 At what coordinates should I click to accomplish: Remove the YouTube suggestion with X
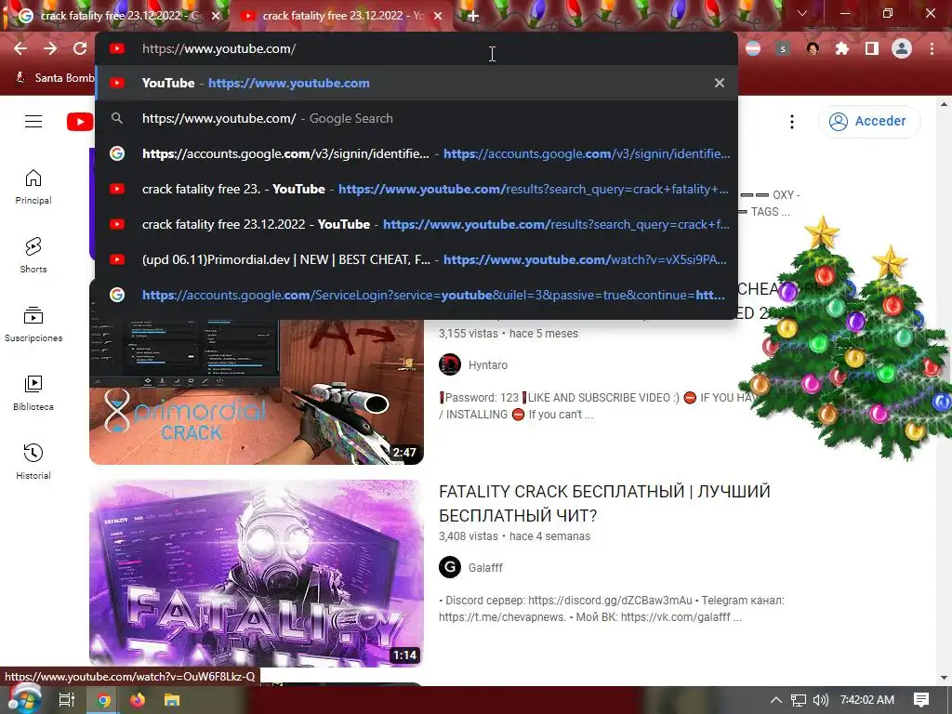pos(719,83)
